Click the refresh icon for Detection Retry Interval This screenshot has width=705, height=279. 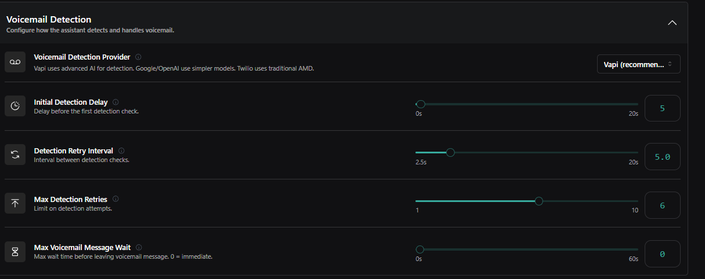click(15, 155)
